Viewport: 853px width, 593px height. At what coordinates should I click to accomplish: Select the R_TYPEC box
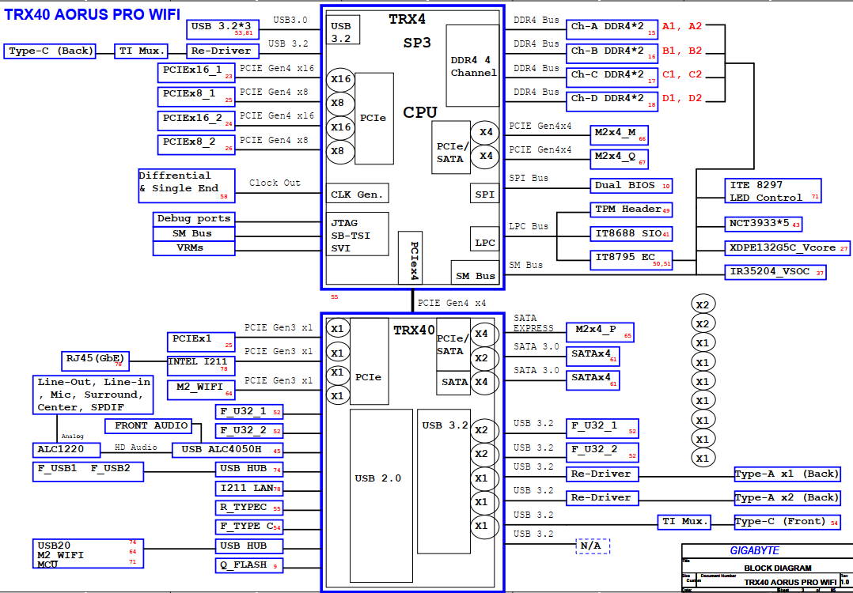[249, 508]
